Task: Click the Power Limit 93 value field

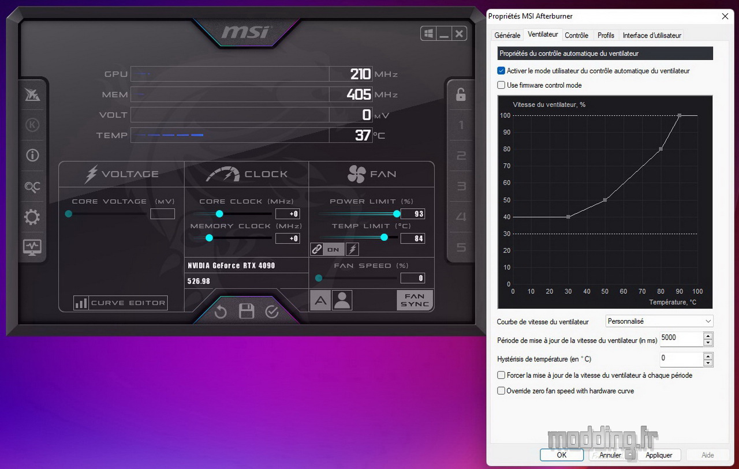Action: 413,214
